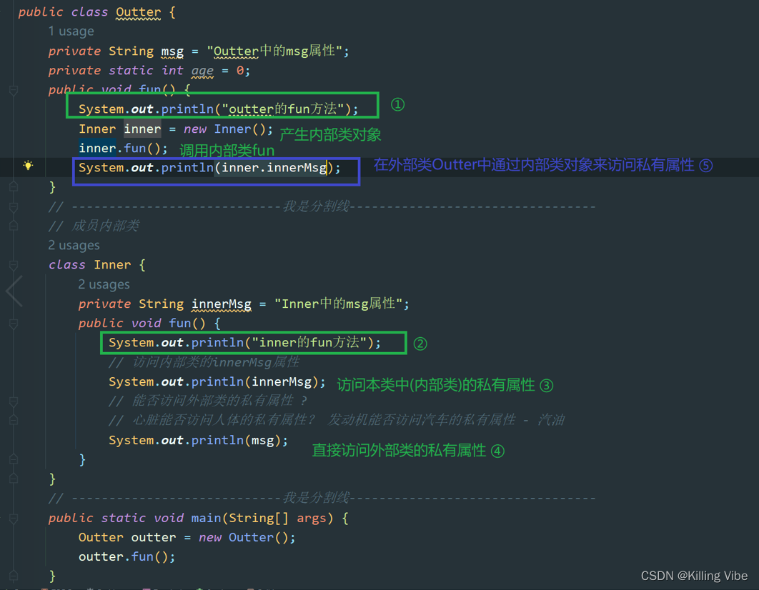Click 'println(innerMsg)' argument in Inner fun
This screenshot has height=590, width=759.
[x=282, y=382]
